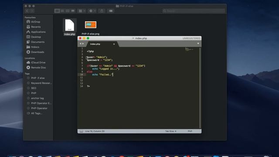Select the index.php file icon in Finder
The image size is (279, 157).
pos(70,25)
